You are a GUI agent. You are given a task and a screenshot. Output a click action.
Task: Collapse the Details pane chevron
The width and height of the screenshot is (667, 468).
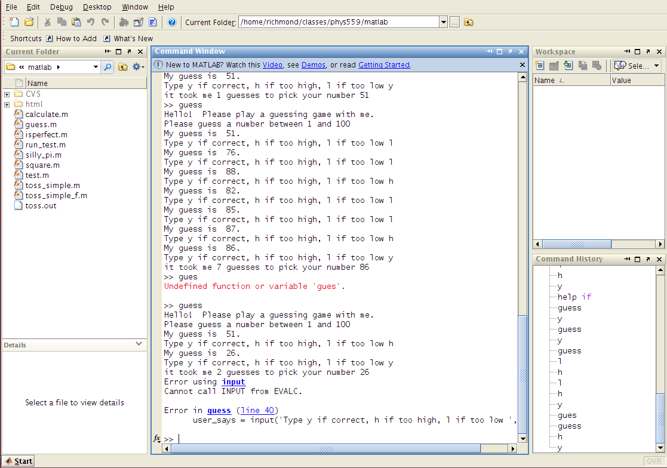point(139,344)
